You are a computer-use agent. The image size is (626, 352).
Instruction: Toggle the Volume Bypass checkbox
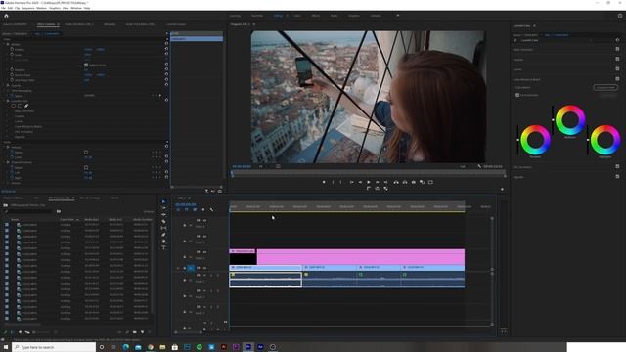tap(86, 153)
